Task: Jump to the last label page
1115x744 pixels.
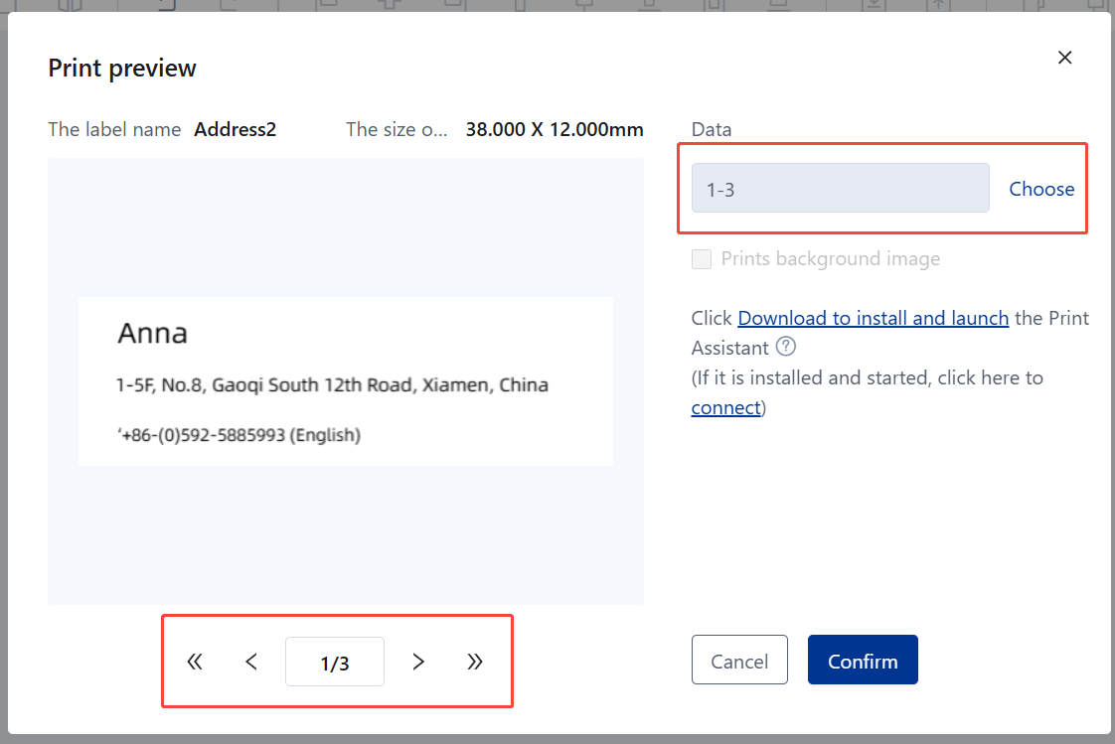Action: coord(475,662)
